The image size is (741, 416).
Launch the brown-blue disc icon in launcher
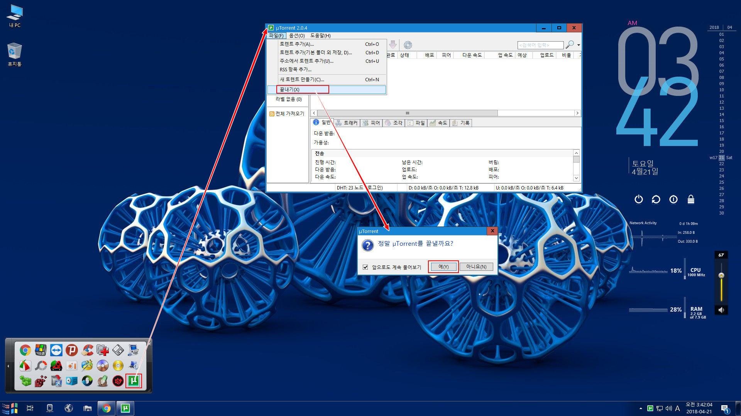[x=103, y=366]
